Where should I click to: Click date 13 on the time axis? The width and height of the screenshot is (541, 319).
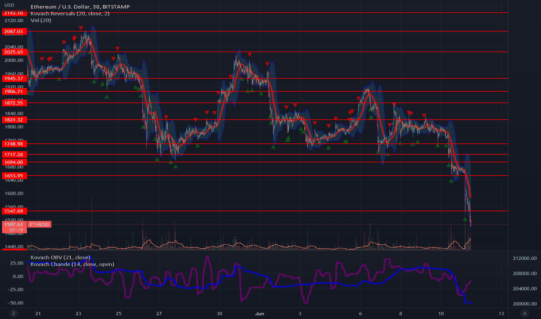(x=502, y=313)
